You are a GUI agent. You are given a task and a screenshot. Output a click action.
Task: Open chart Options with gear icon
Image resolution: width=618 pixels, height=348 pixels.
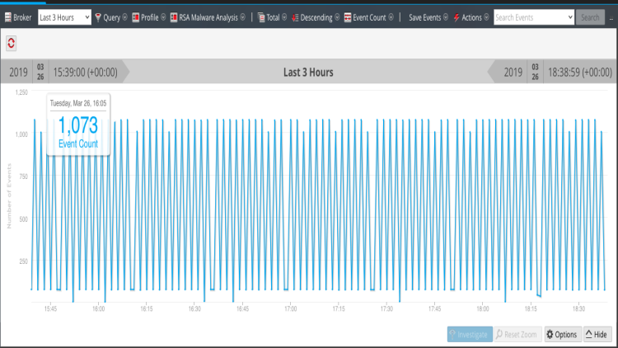(561, 334)
